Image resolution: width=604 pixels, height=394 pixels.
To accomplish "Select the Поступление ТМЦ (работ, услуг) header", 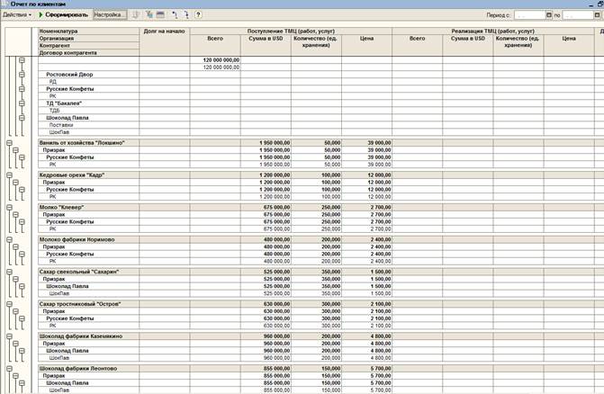I will tap(291, 31).
